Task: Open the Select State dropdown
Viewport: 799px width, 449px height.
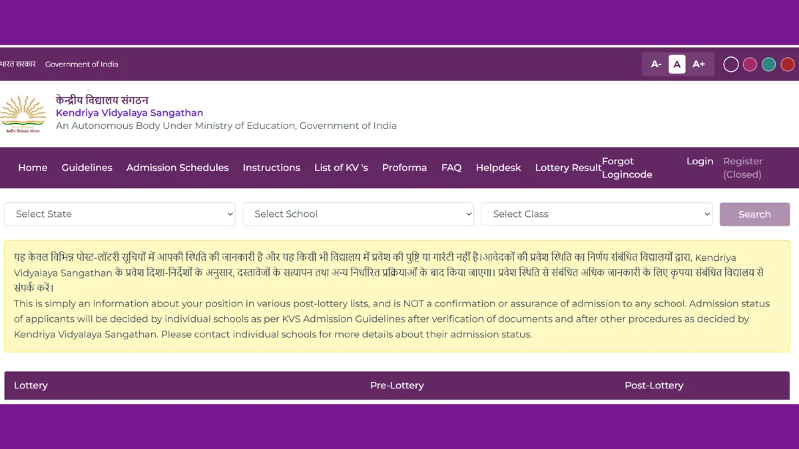Action: pos(120,214)
